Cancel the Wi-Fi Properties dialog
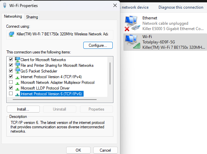The image size is (207, 154). point(105,150)
